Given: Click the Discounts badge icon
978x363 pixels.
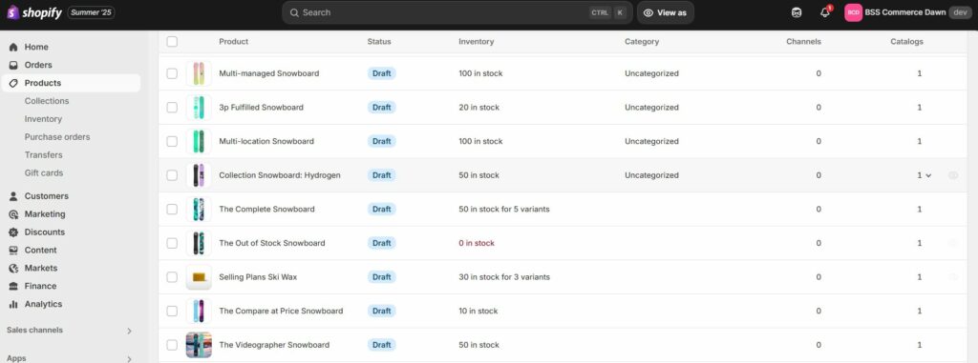Looking at the screenshot, I should (x=13, y=232).
